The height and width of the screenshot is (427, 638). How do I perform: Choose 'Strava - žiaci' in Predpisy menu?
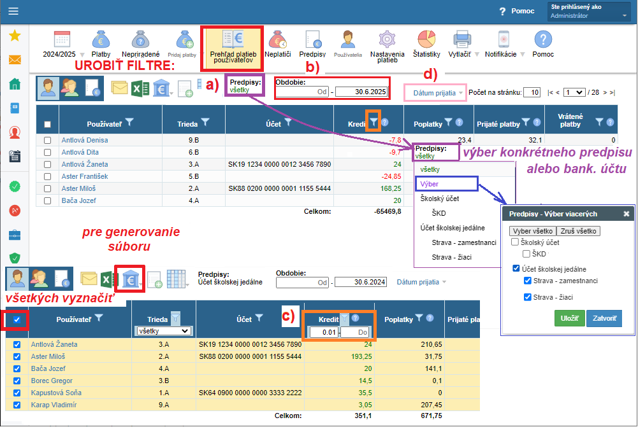pyautogui.click(x=453, y=257)
